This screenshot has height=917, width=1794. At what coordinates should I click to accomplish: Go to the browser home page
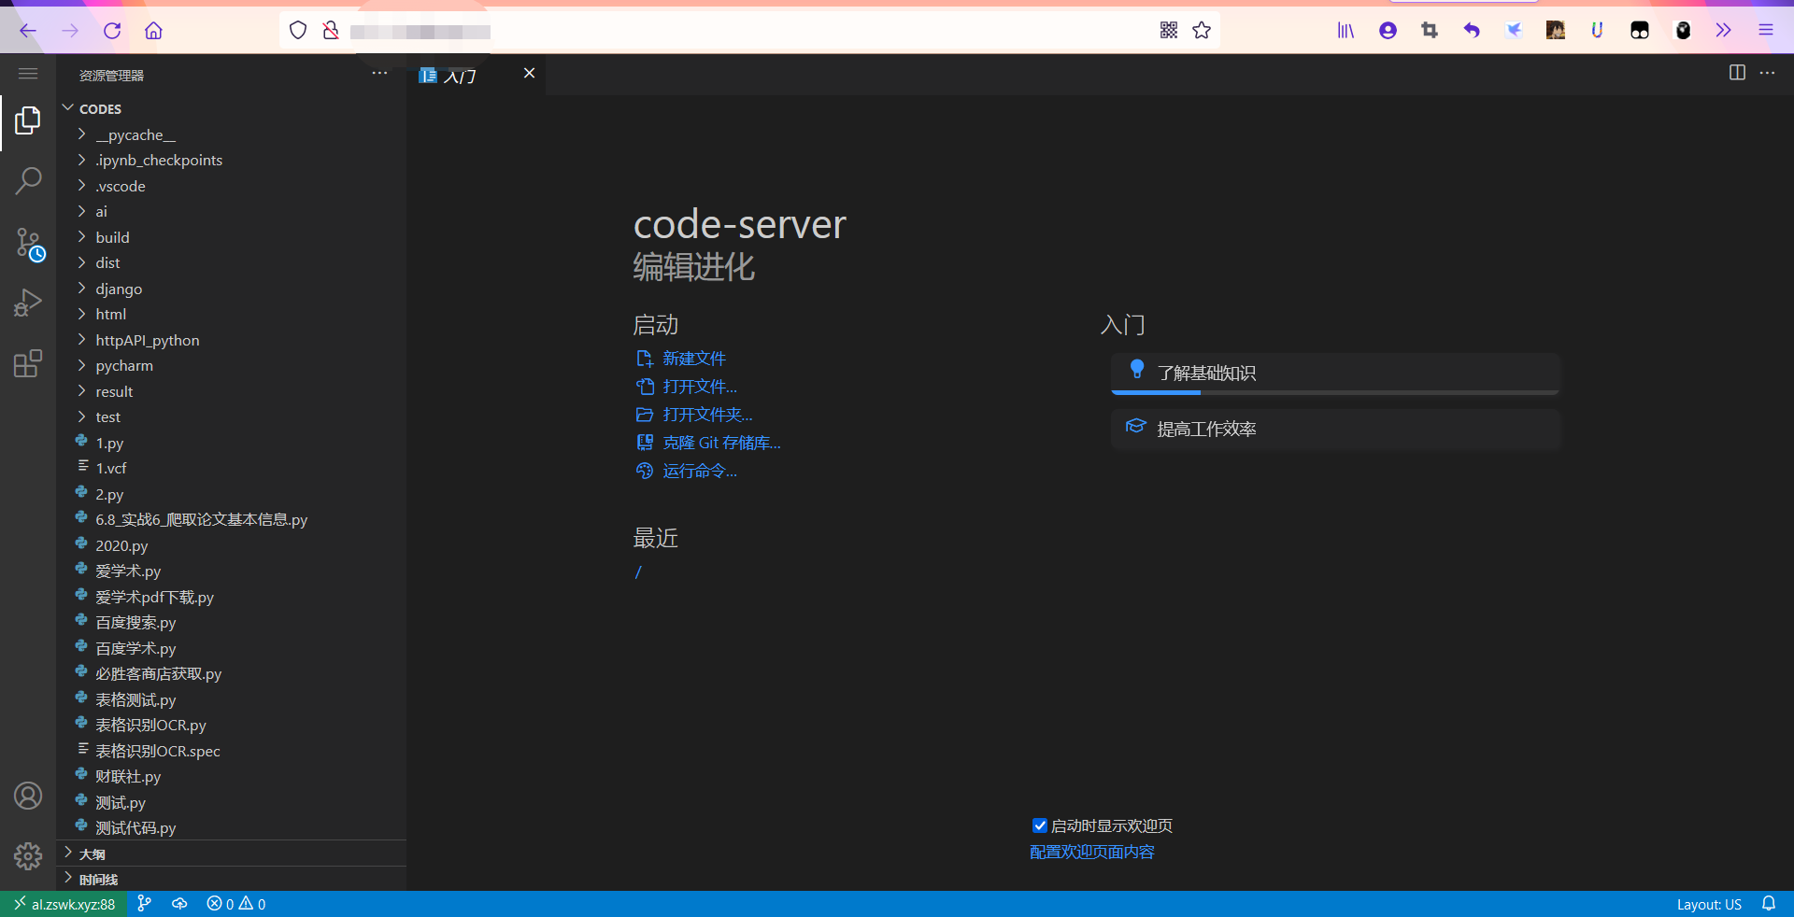click(x=153, y=31)
